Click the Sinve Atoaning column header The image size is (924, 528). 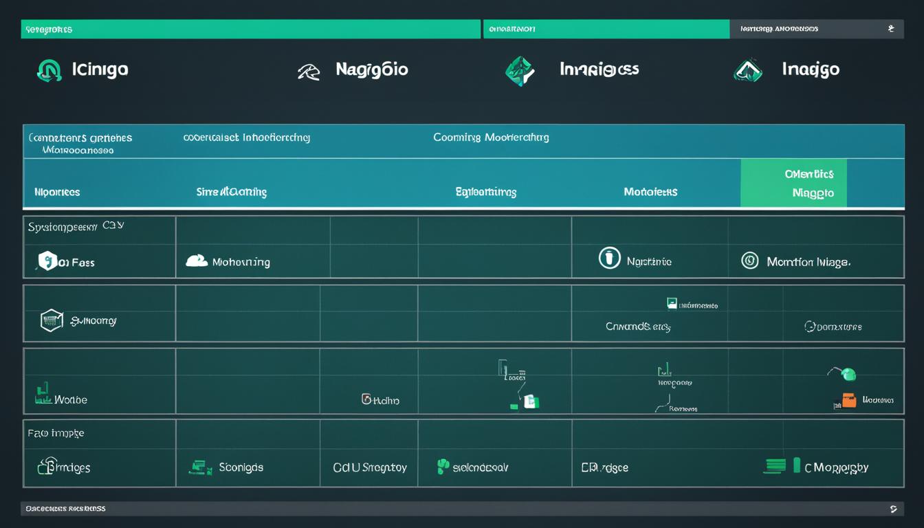pyautogui.click(x=232, y=192)
